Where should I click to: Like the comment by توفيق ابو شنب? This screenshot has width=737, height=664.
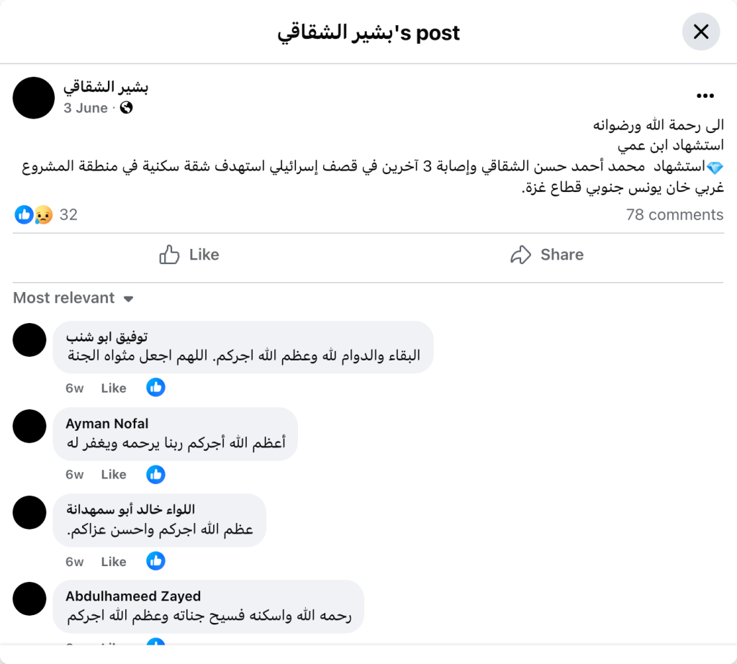(114, 388)
